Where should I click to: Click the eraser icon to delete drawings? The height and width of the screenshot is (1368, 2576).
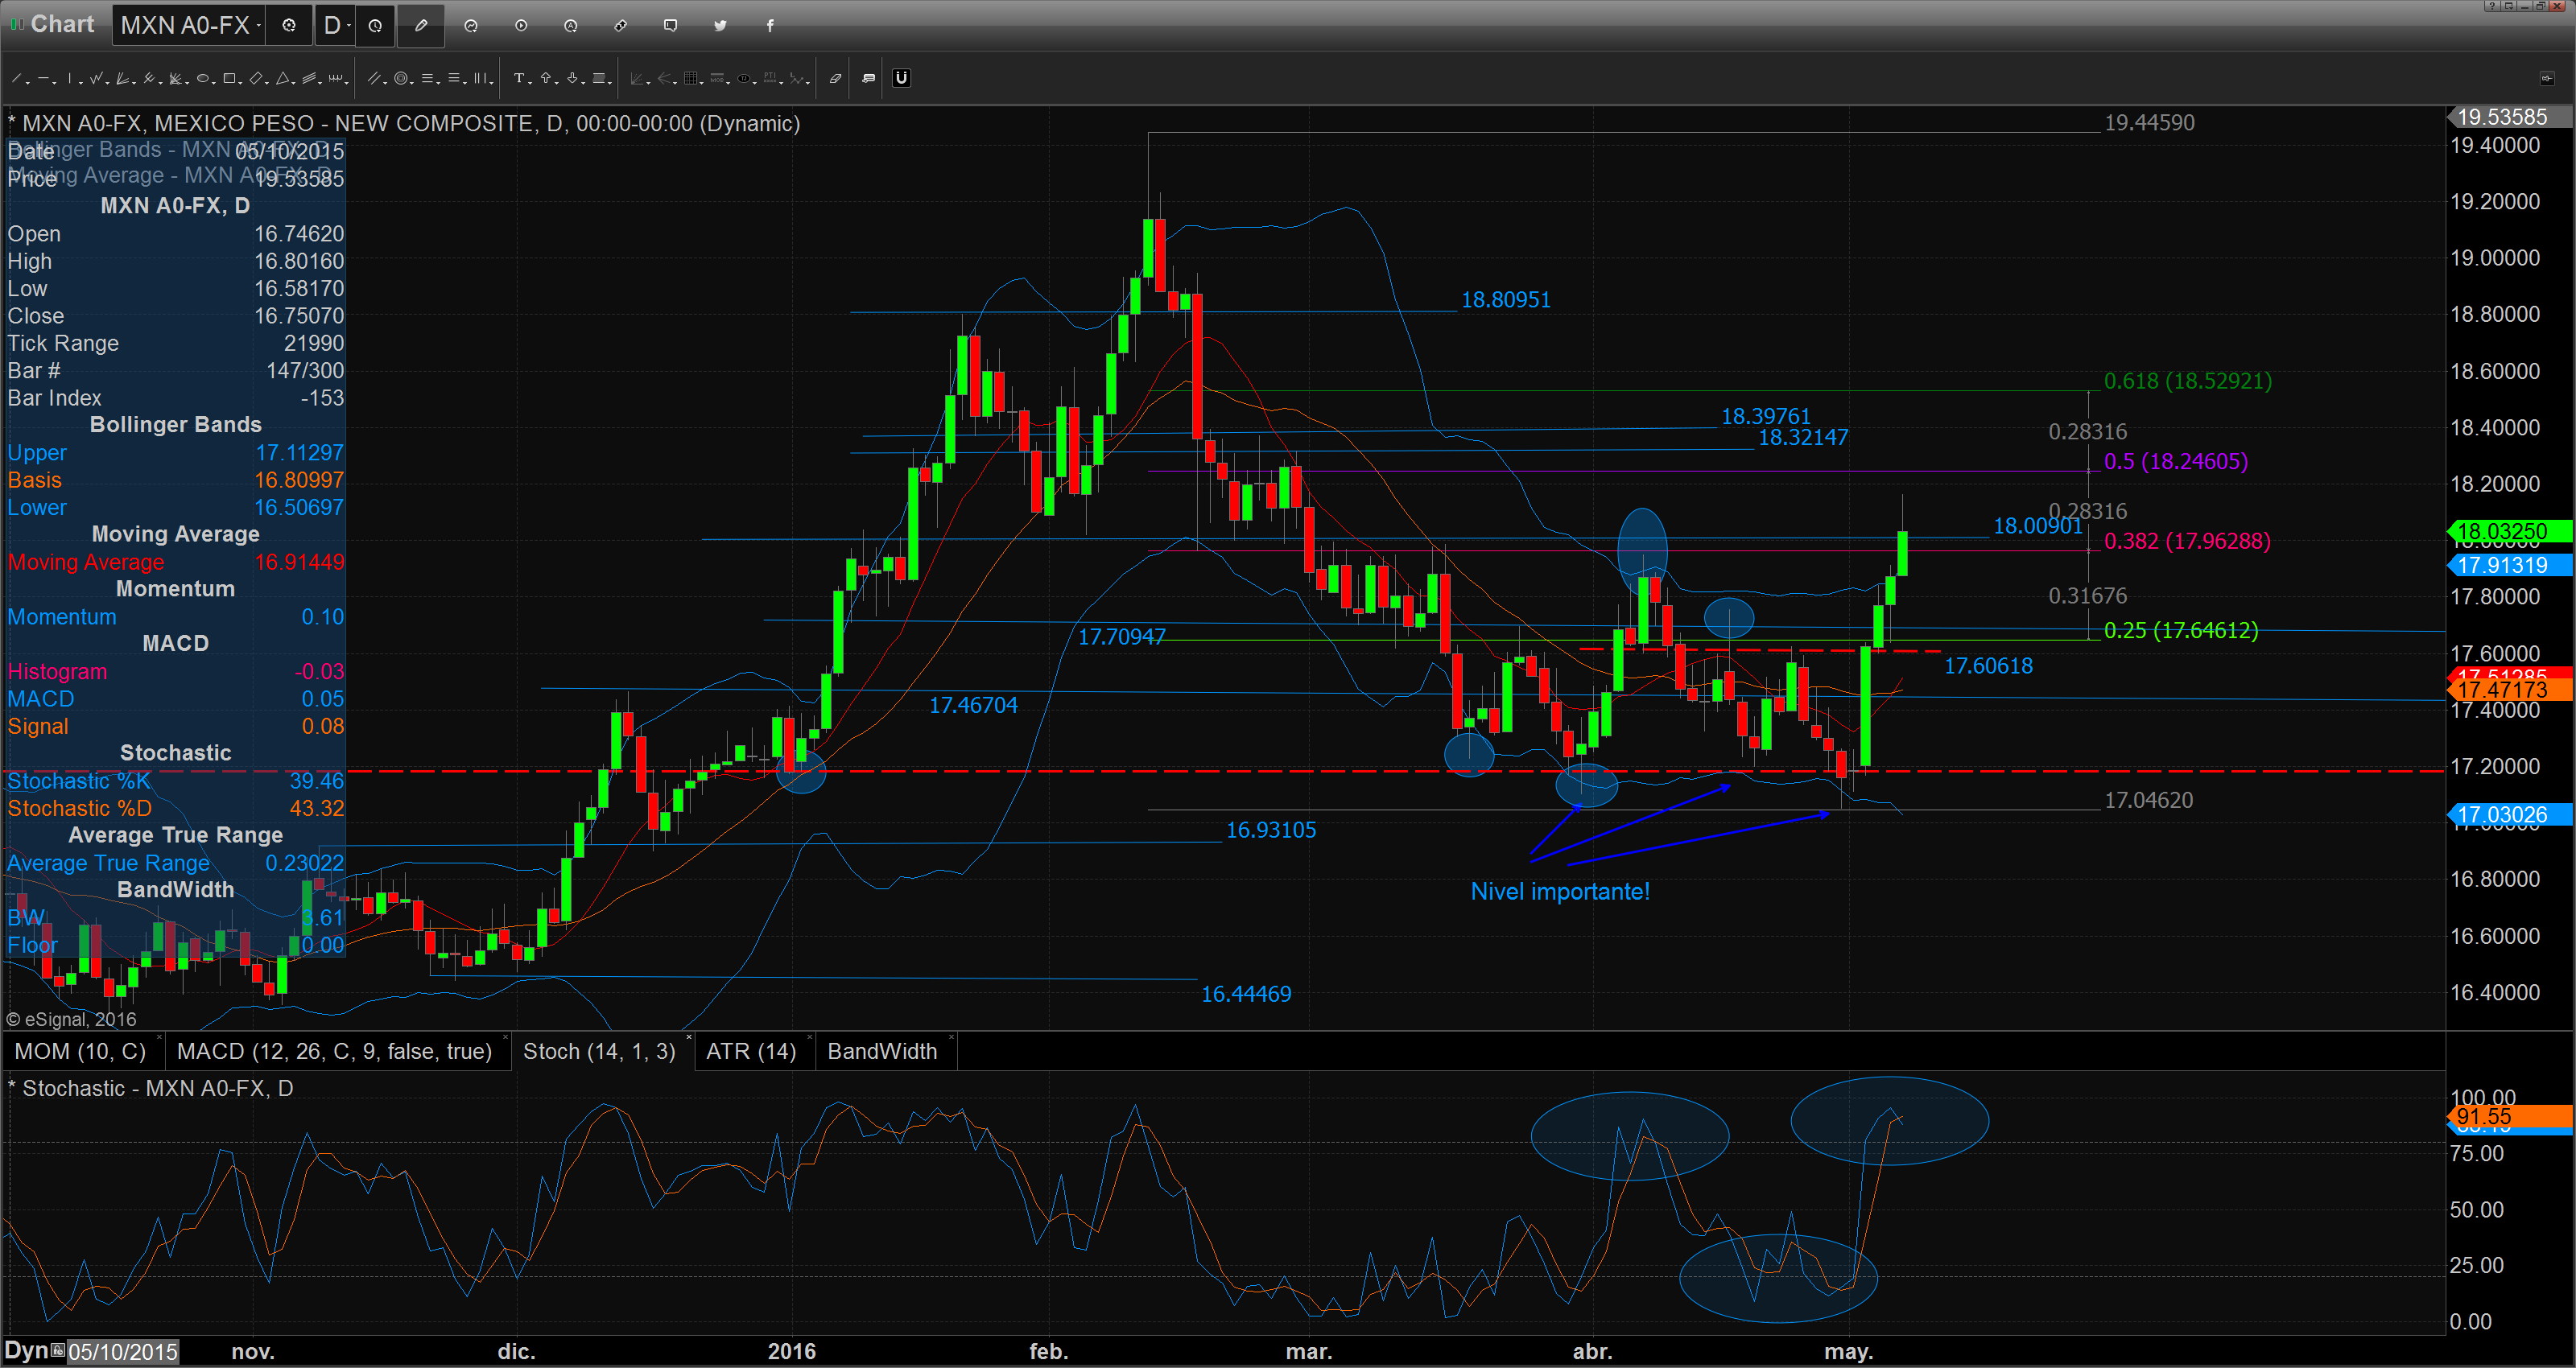pyautogui.click(x=836, y=78)
